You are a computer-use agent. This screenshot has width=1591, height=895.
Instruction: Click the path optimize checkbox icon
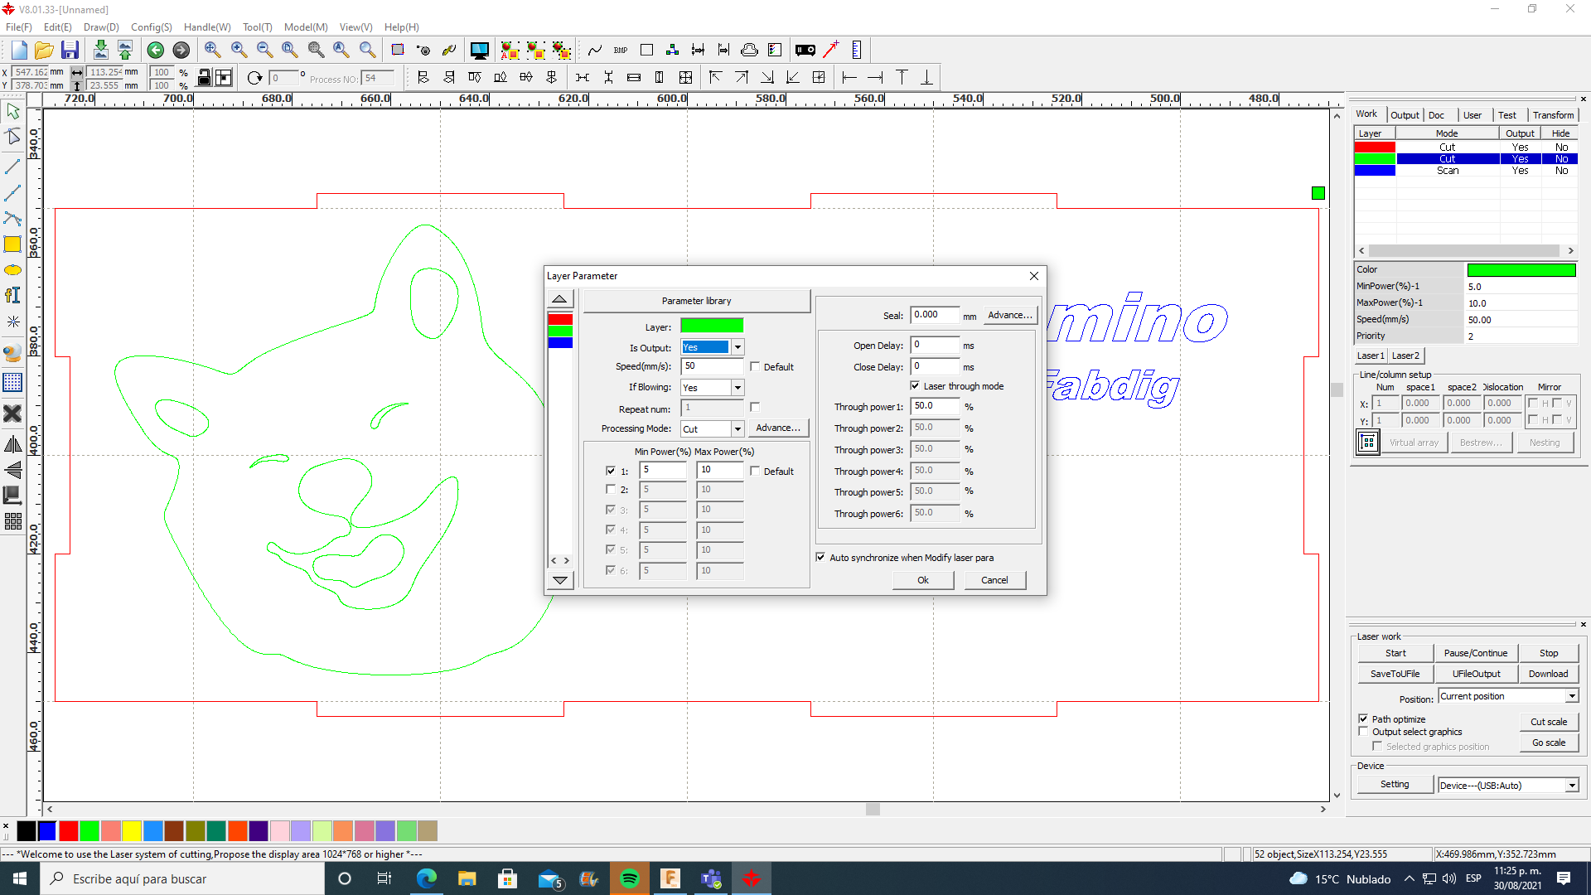(x=1362, y=718)
